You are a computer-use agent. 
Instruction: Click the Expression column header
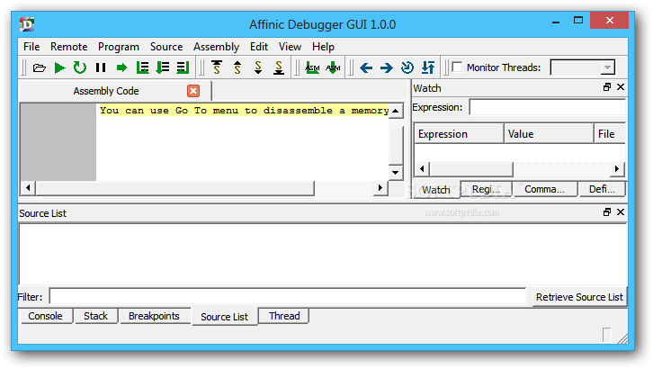click(459, 134)
